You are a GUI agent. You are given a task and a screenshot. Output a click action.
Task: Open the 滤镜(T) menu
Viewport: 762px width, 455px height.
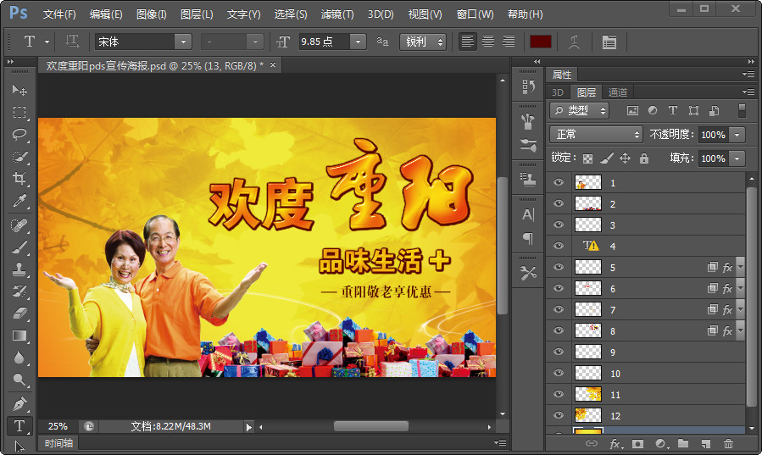pos(337,14)
